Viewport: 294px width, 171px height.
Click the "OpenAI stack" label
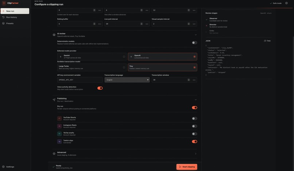[266, 13]
